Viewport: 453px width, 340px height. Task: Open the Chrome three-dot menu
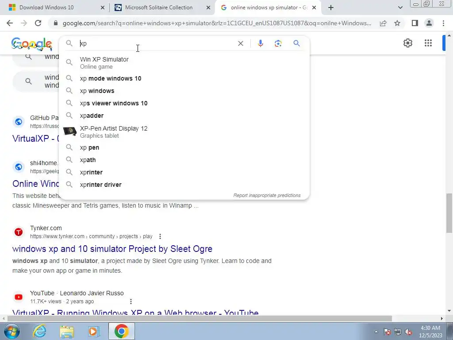tap(443, 23)
